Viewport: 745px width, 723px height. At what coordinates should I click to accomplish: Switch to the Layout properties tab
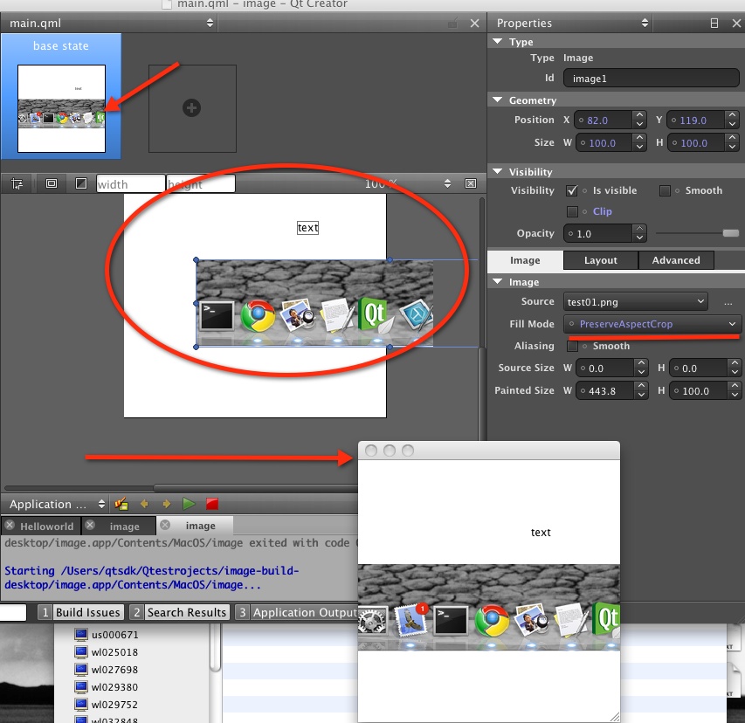(x=601, y=260)
